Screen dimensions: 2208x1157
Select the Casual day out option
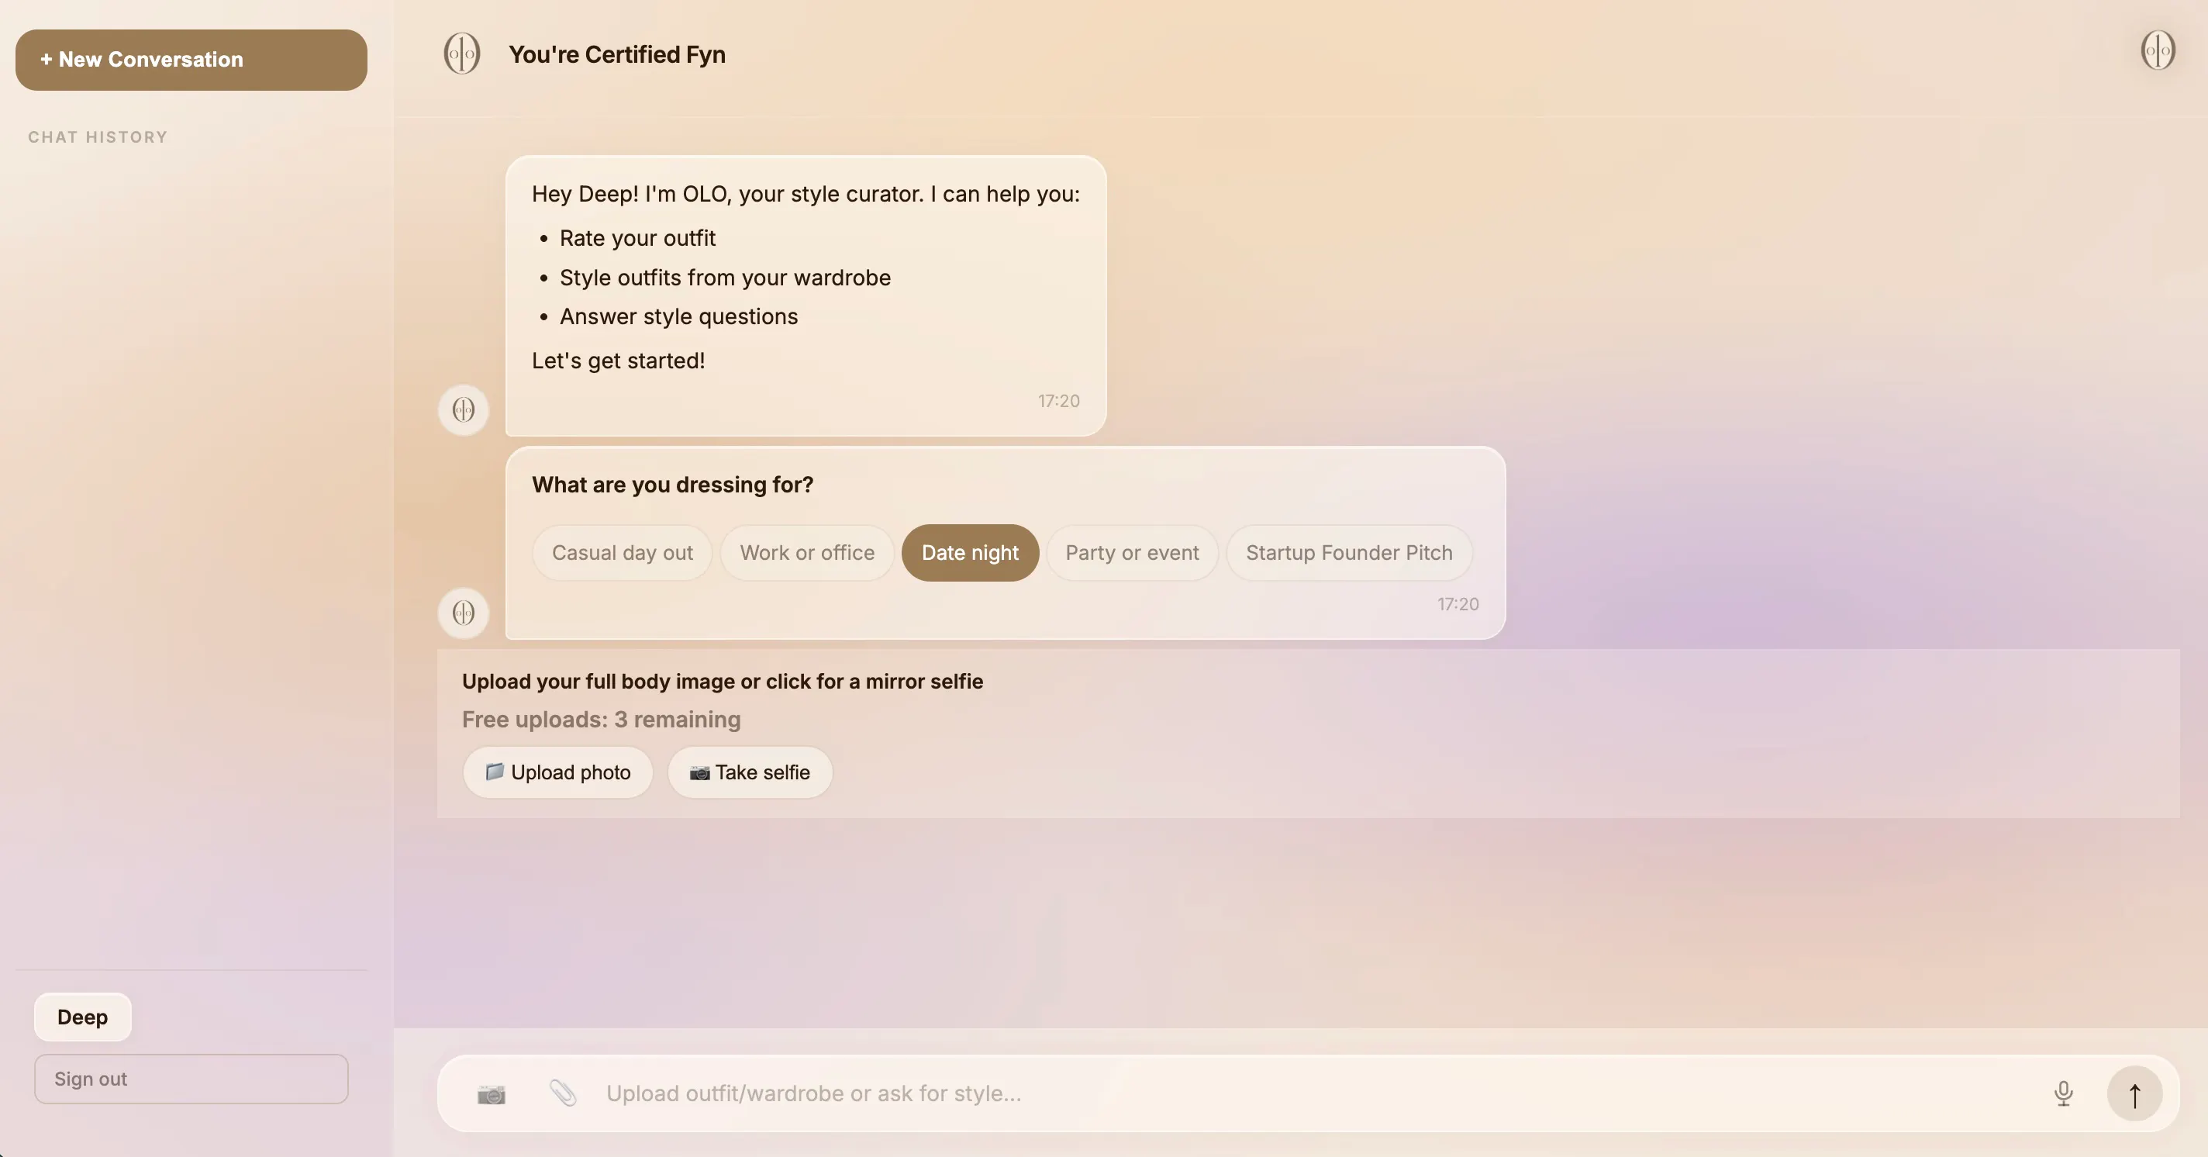pyautogui.click(x=623, y=553)
